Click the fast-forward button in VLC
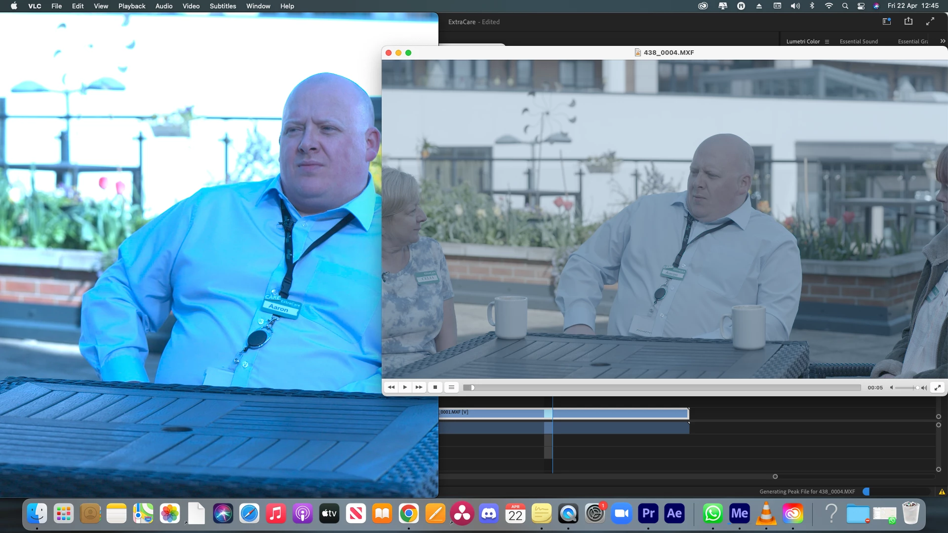The height and width of the screenshot is (533, 948). click(x=419, y=387)
